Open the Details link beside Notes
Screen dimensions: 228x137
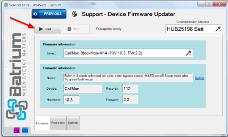(199, 78)
